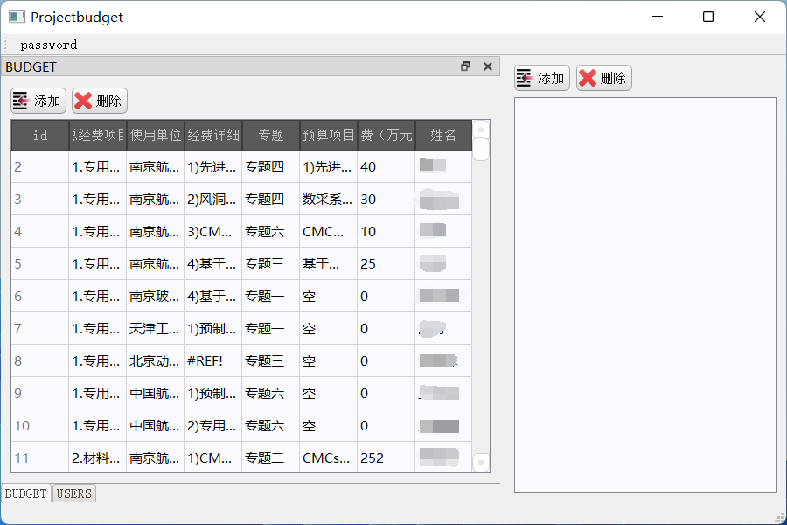This screenshot has width=787, height=525.
Task: Click the 添加 button in BUDGET panel
Action: point(38,101)
